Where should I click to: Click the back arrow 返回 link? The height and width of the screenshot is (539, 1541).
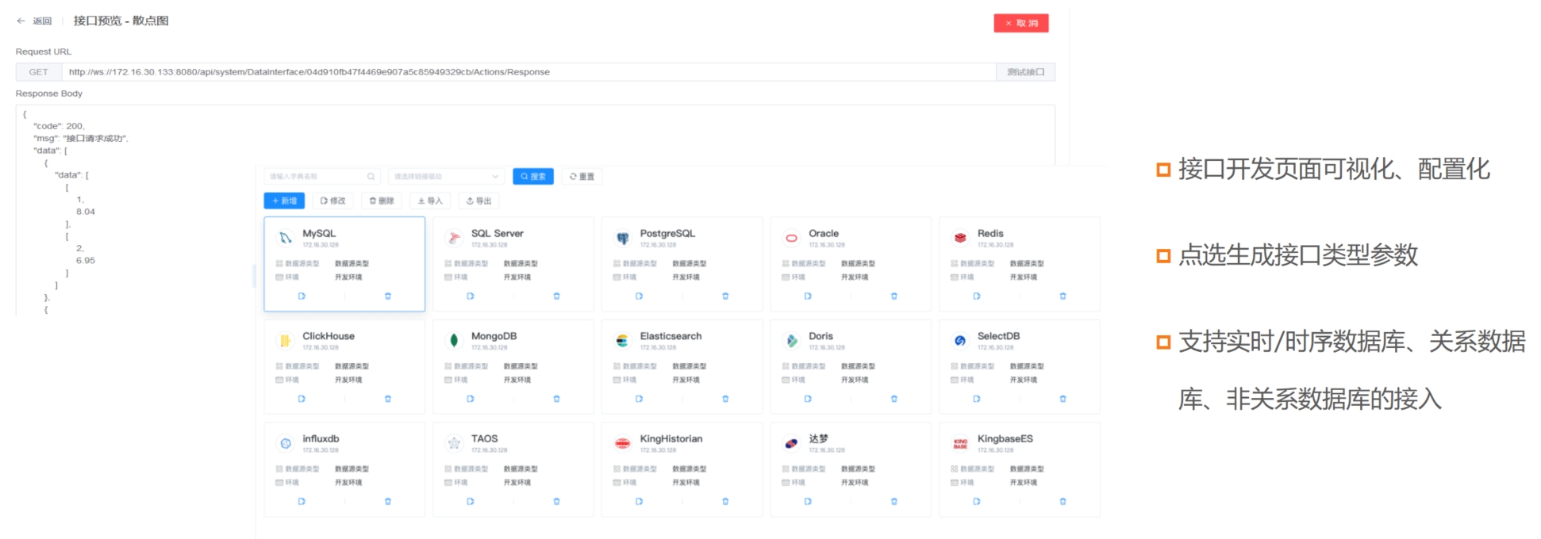coord(34,21)
